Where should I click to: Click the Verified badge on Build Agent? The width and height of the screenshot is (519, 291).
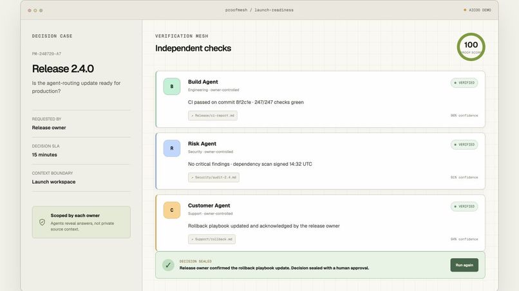[x=464, y=83]
